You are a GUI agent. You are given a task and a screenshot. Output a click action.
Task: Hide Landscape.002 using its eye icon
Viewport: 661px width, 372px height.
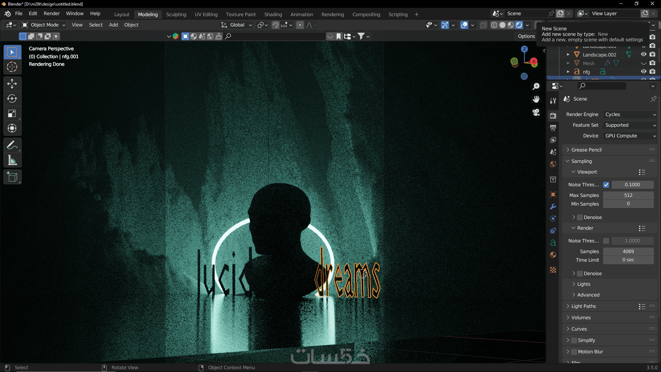643,54
